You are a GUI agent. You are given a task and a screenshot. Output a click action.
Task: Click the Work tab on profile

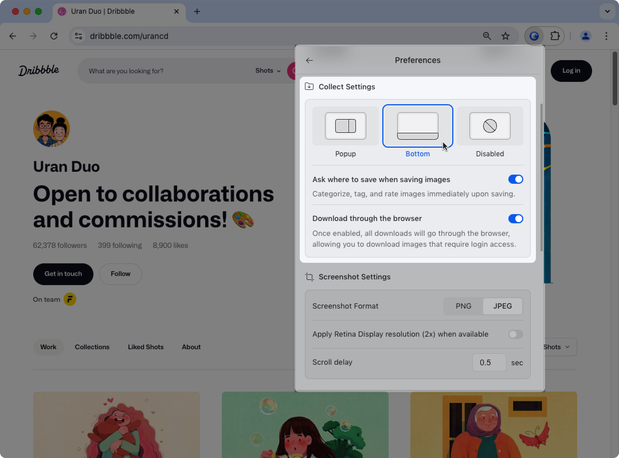tap(48, 347)
